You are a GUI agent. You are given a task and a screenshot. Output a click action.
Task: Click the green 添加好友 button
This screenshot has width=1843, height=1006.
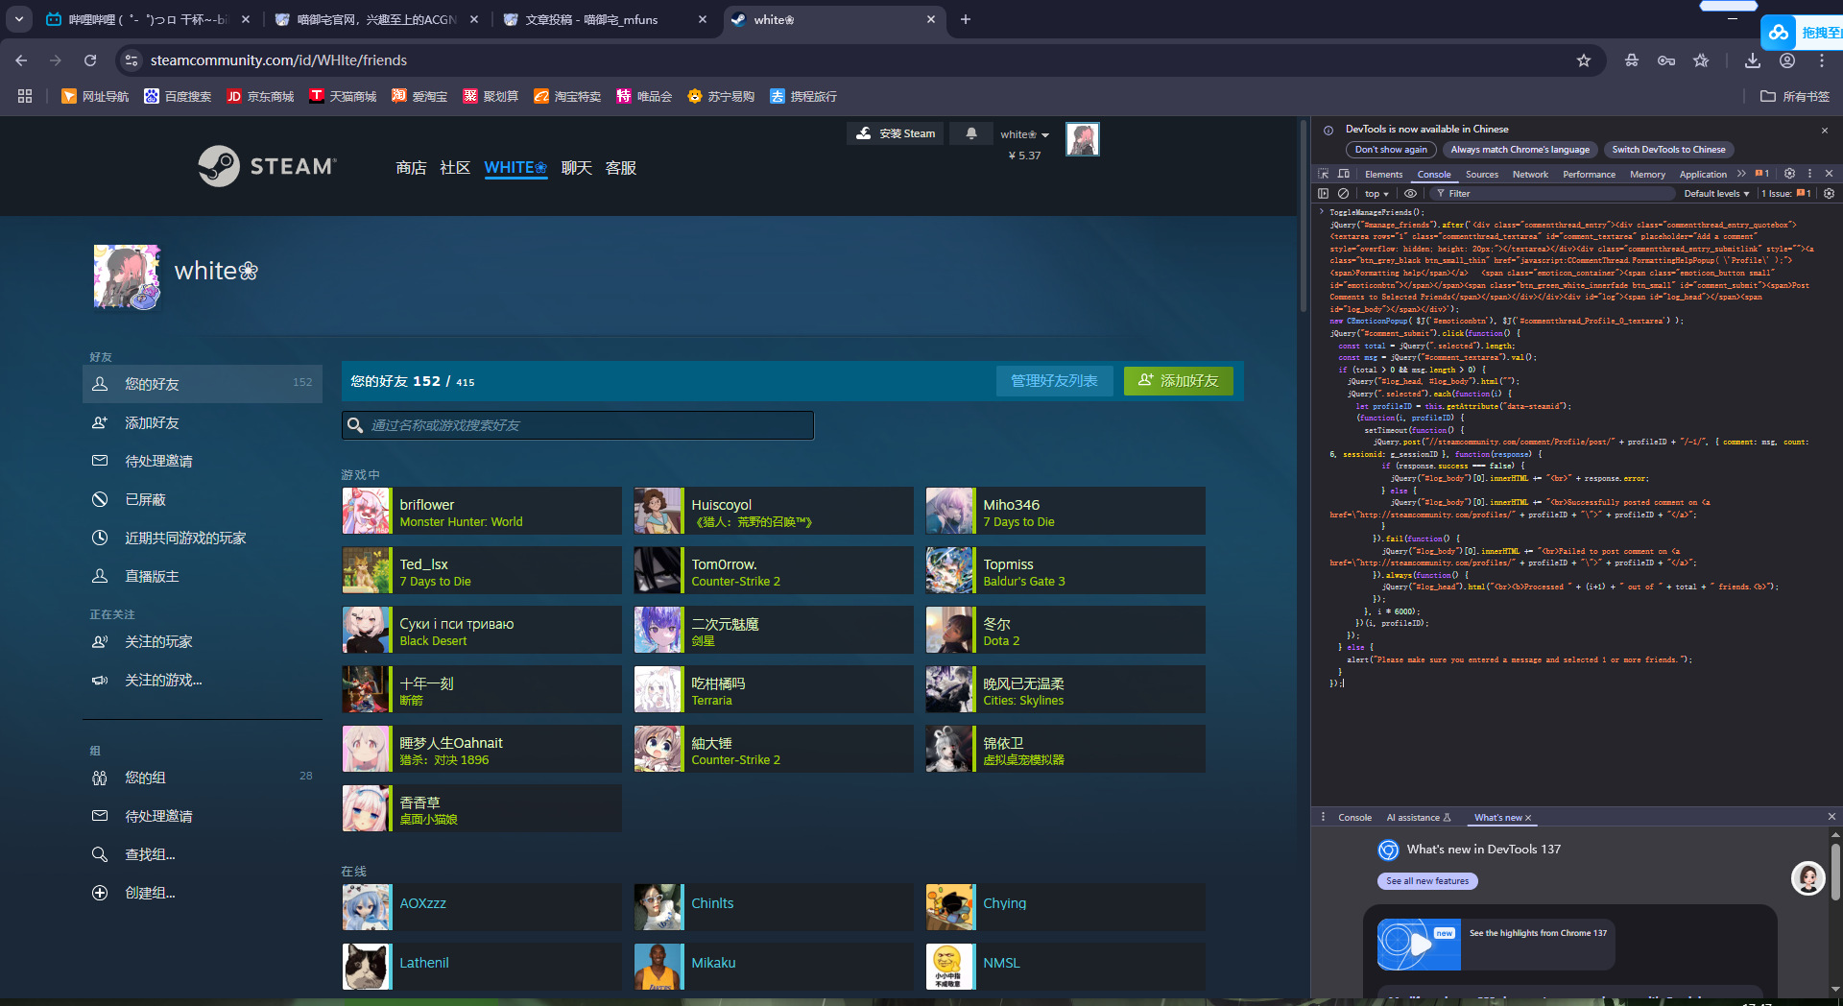point(1179,381)
